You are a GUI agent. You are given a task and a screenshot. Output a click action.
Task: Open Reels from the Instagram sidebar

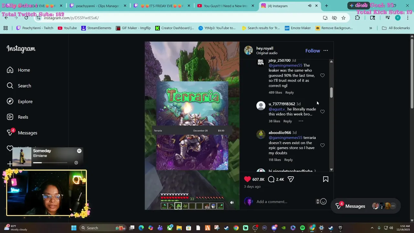(x=17, y=117)
